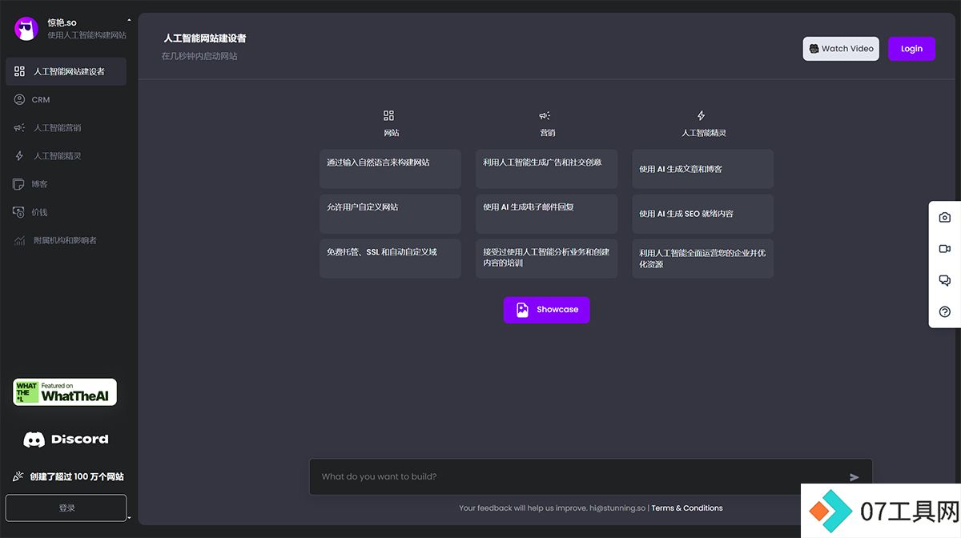Click the party popper icon beside 创建了超过 100 万个网站
The width and height of the screenshot is (961, 538).
pos(18,476)
